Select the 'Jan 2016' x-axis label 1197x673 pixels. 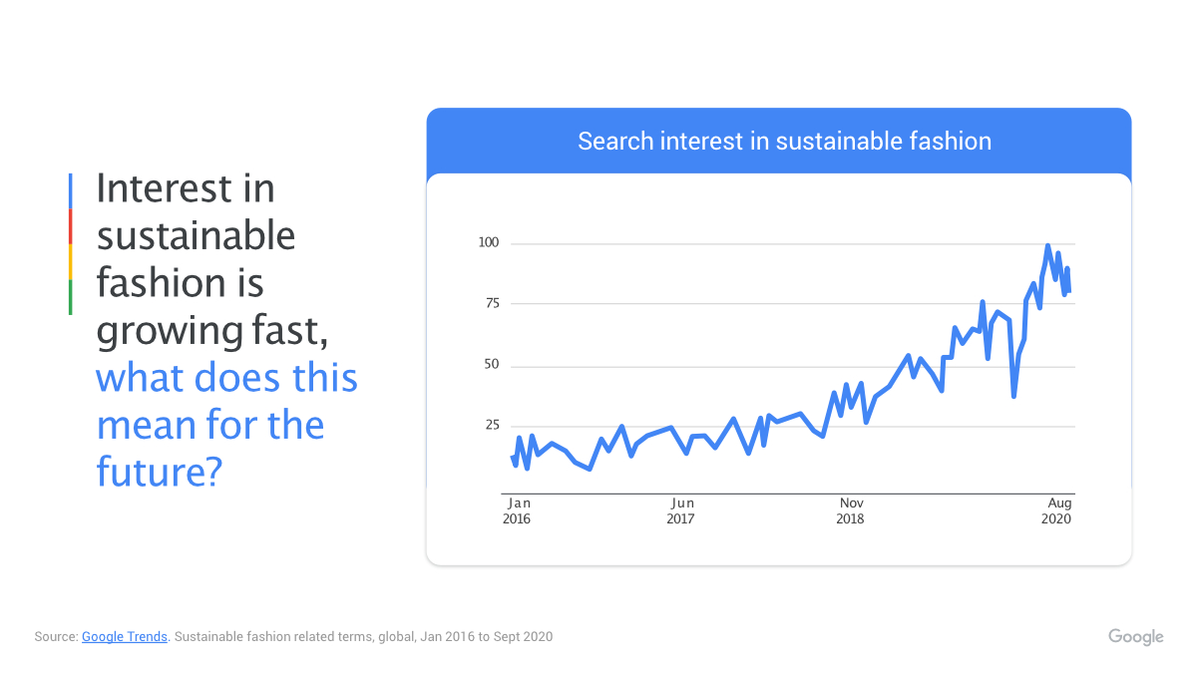tap(517, 510)
